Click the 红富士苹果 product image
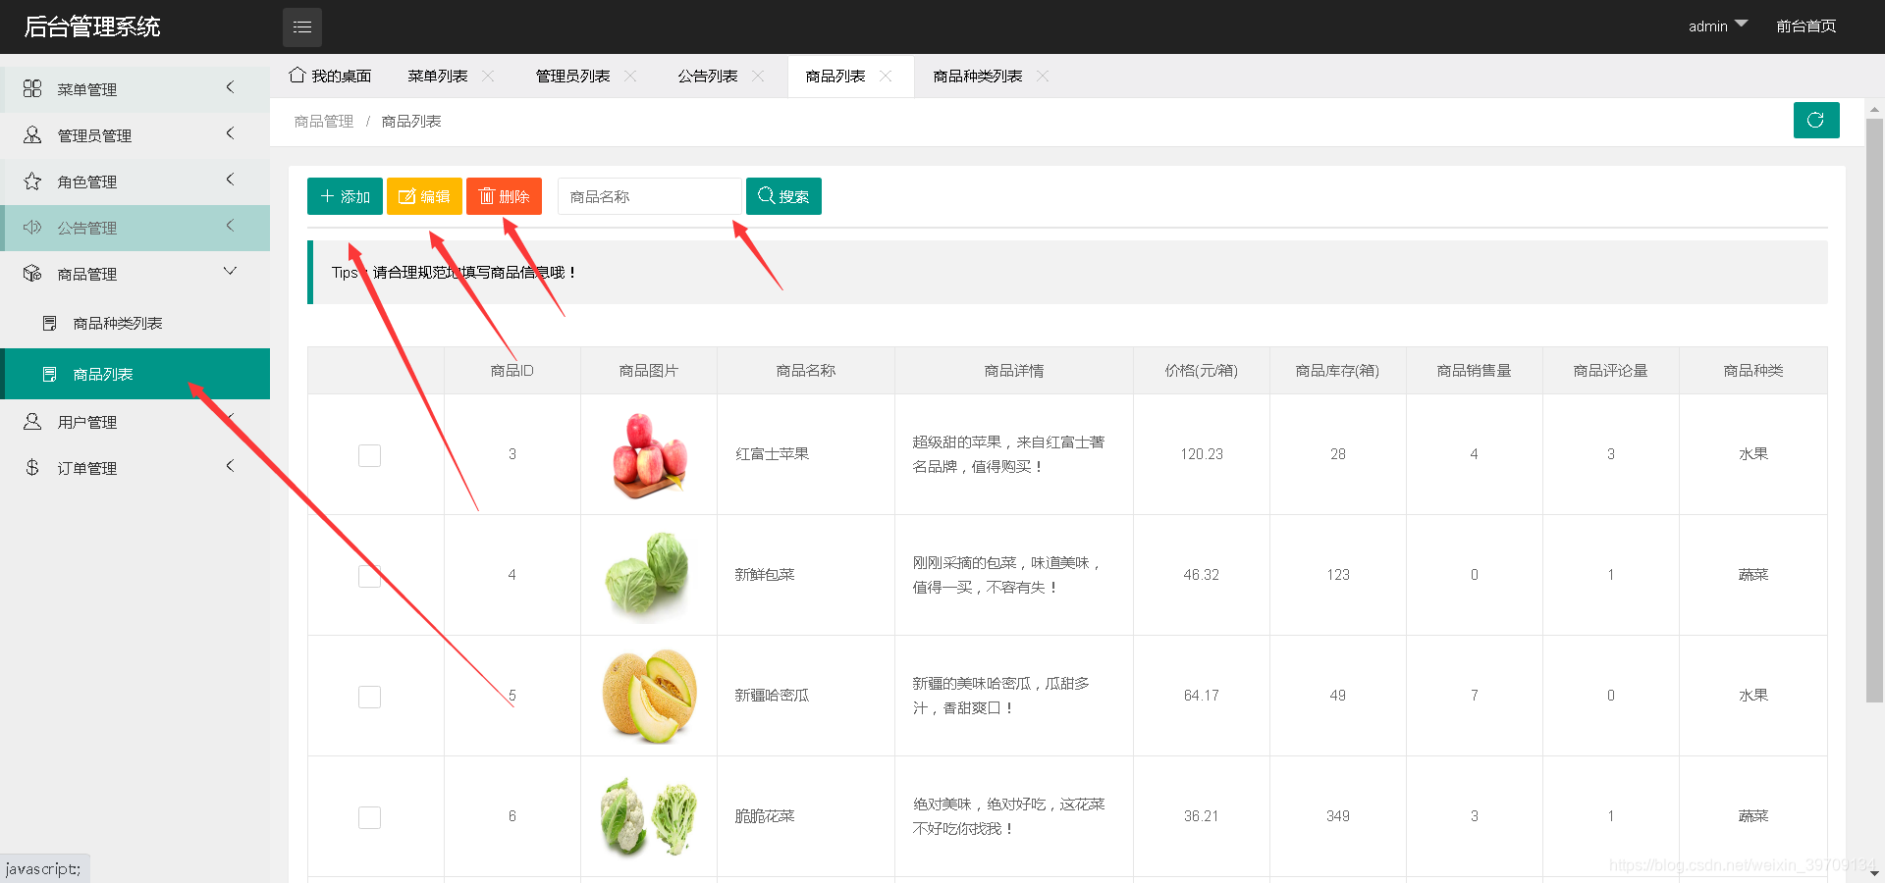 tap(648, 454)
